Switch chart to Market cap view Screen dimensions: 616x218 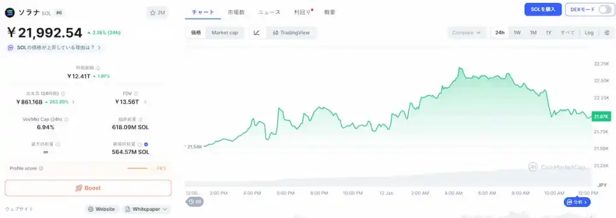tap(225, 33)
